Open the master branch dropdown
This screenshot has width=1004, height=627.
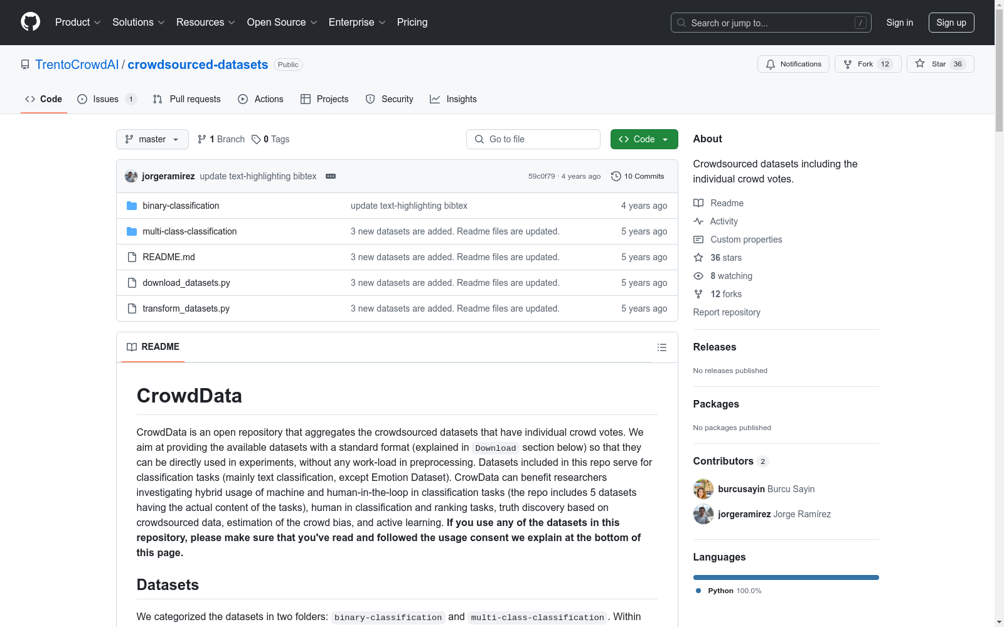[152, 139]
